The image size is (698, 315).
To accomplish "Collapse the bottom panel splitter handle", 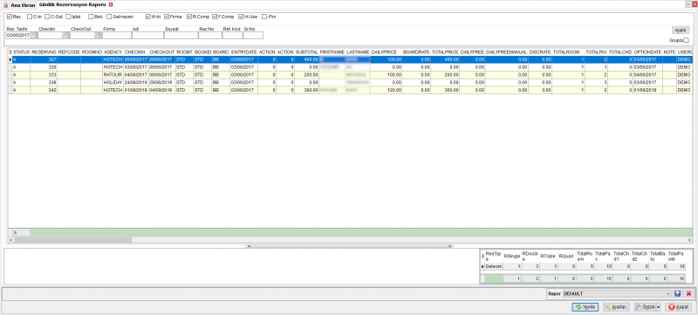I will [350, 245].
